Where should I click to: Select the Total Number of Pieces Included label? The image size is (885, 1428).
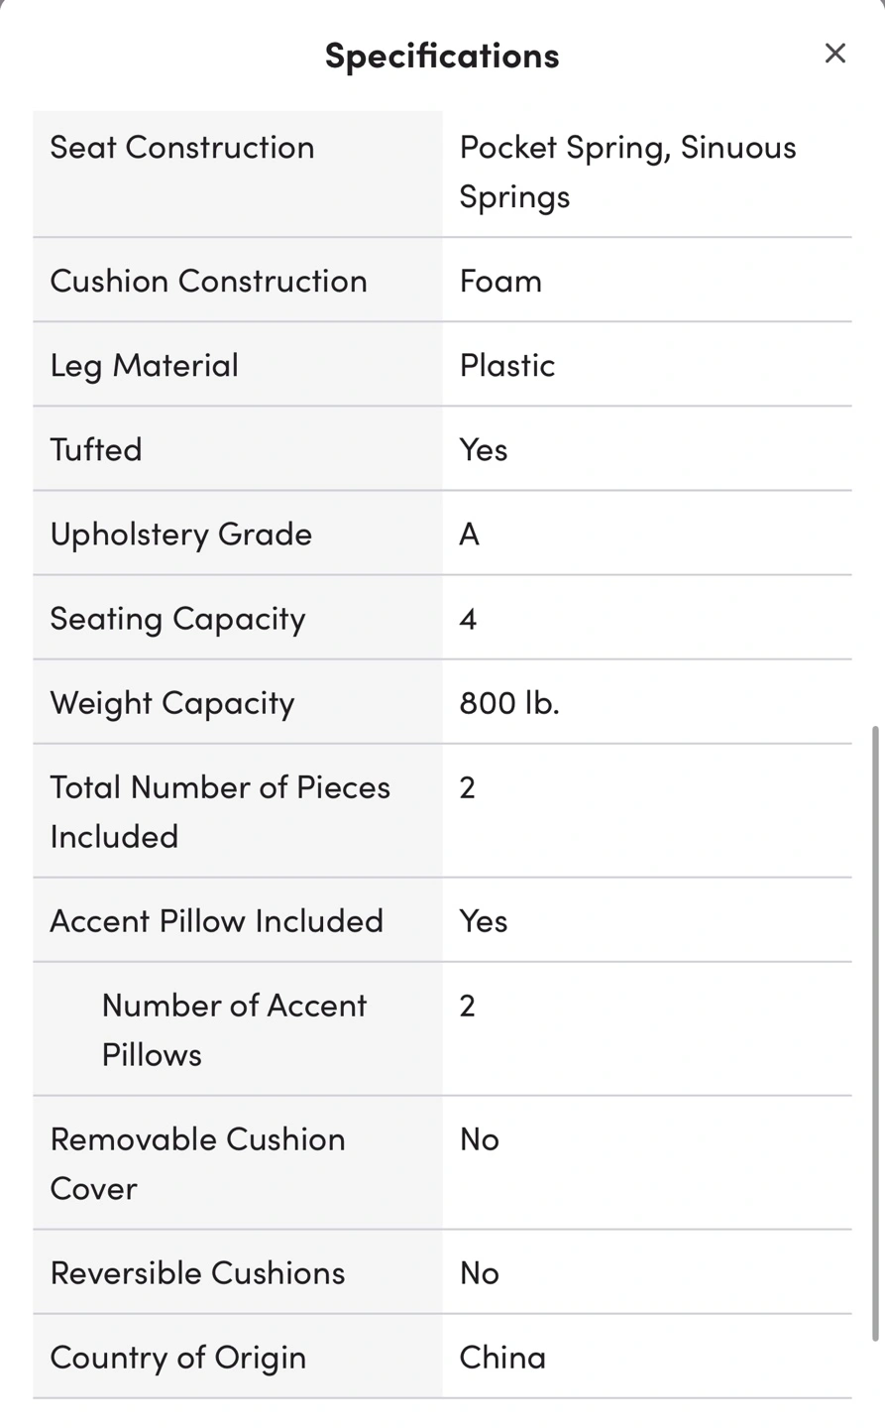point(220,811)
